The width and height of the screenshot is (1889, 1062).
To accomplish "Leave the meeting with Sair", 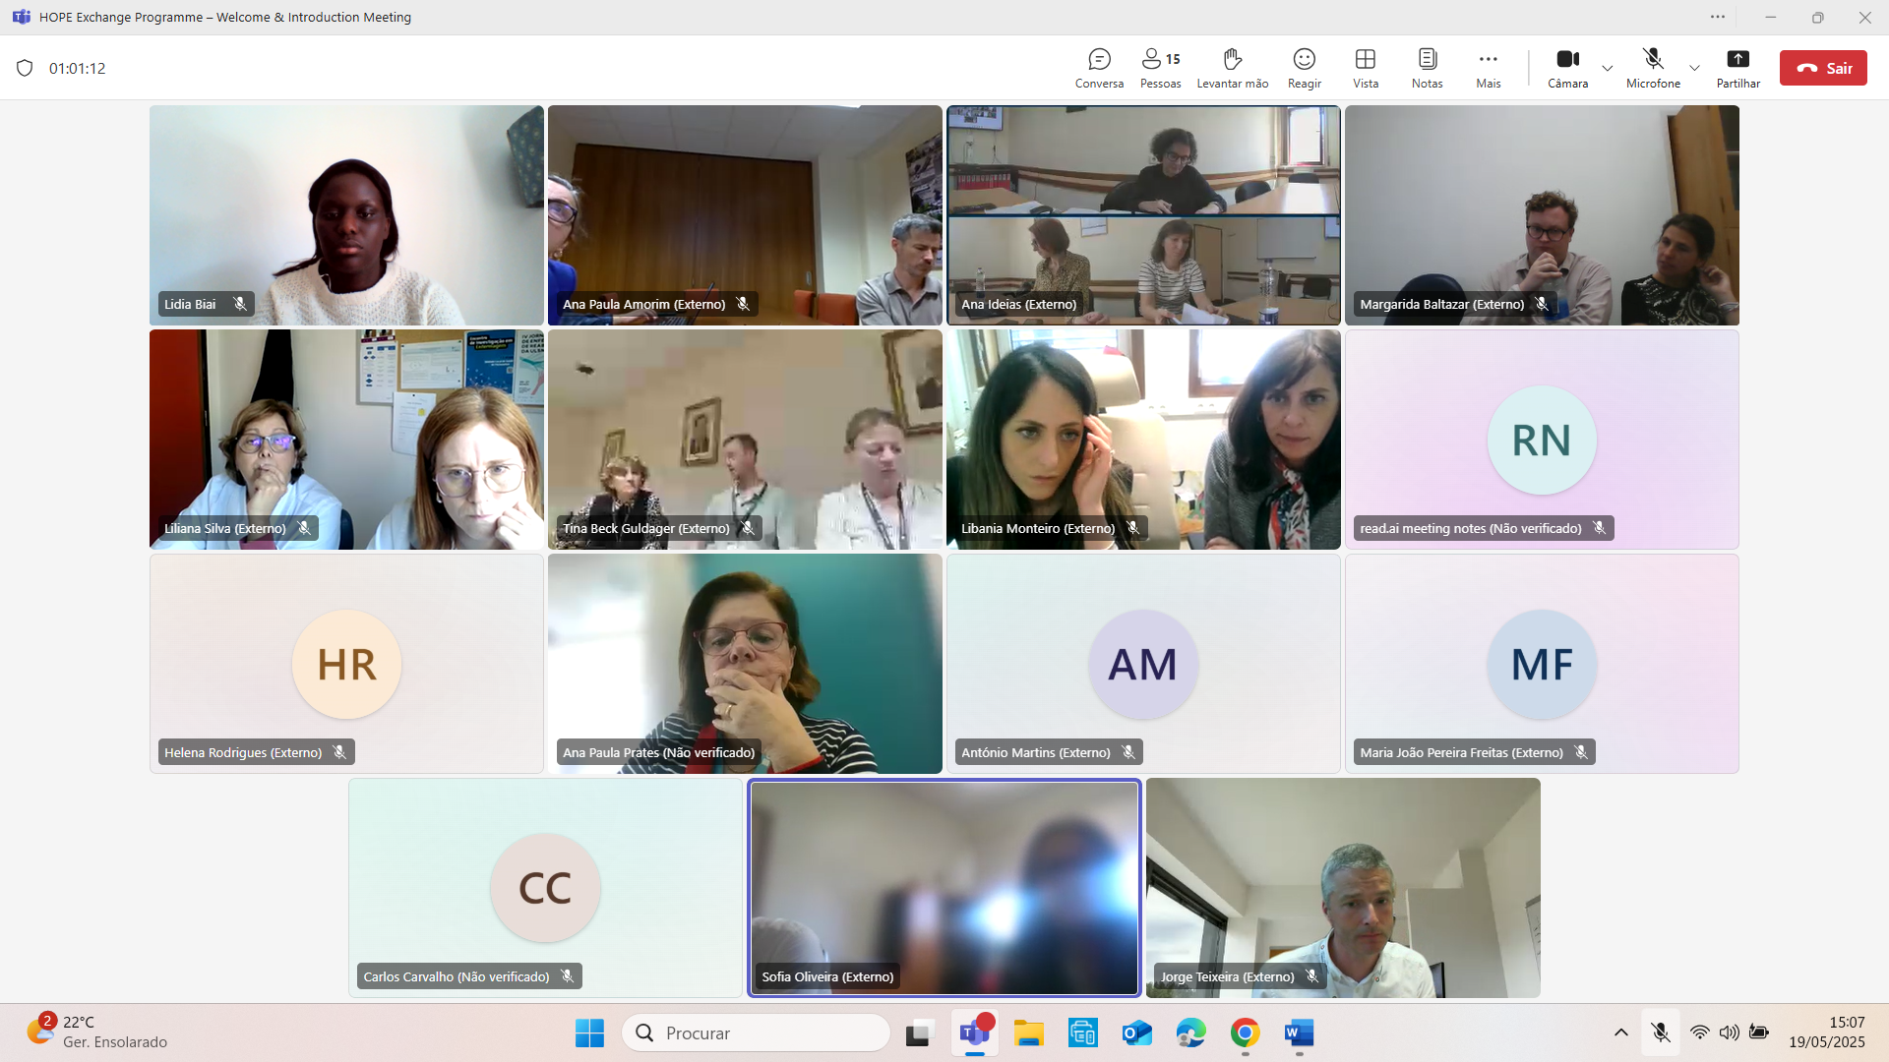I will 1822,68.
